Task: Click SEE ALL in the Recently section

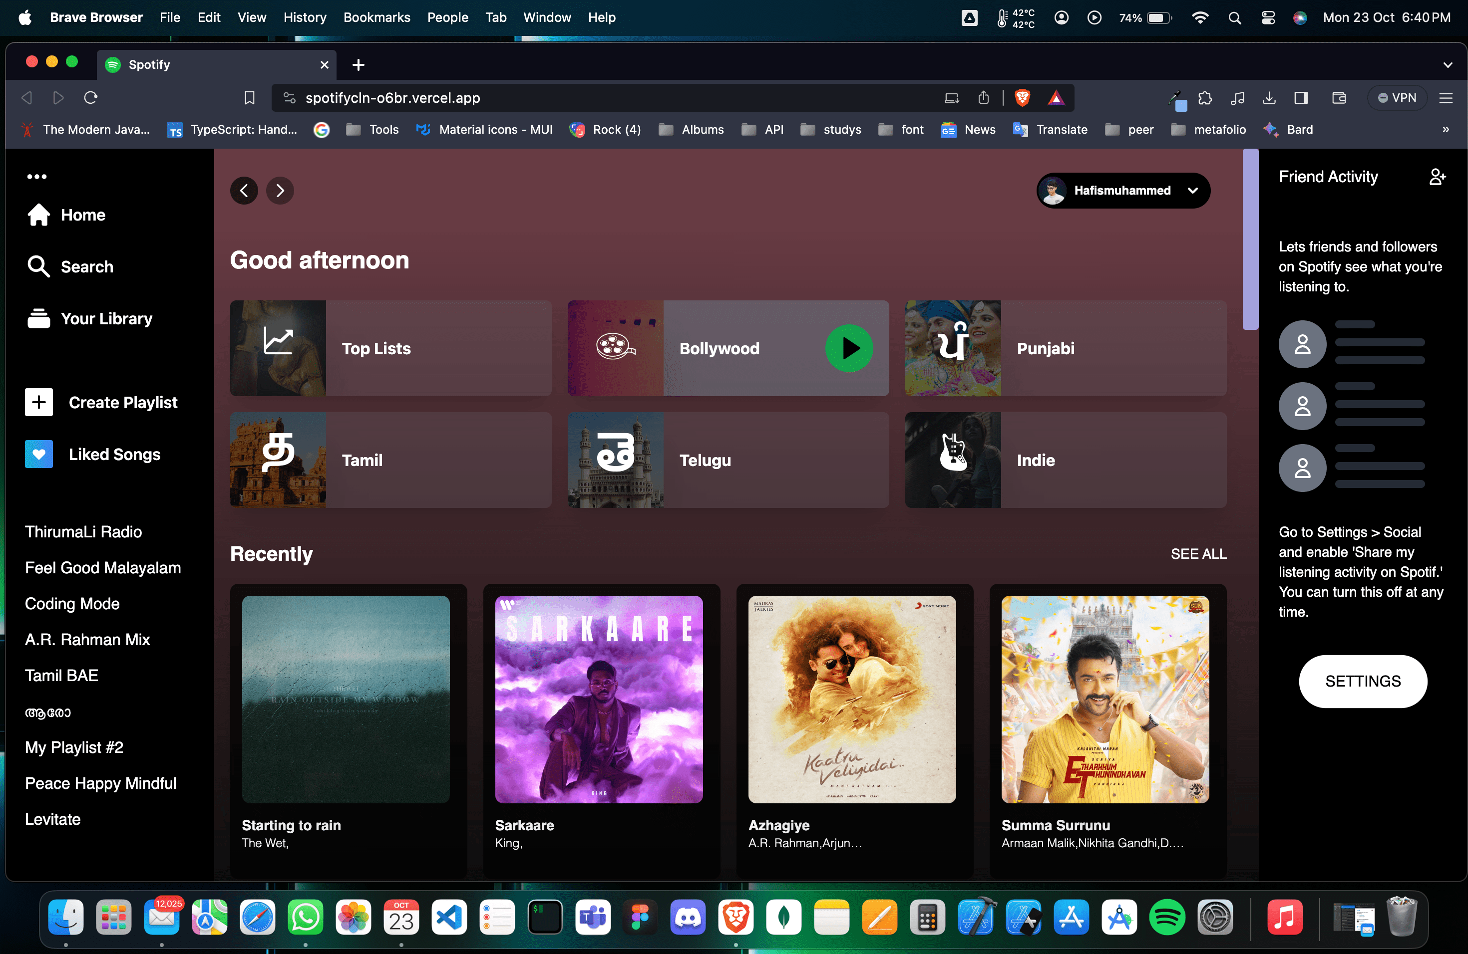Action: pos(1198,553)
